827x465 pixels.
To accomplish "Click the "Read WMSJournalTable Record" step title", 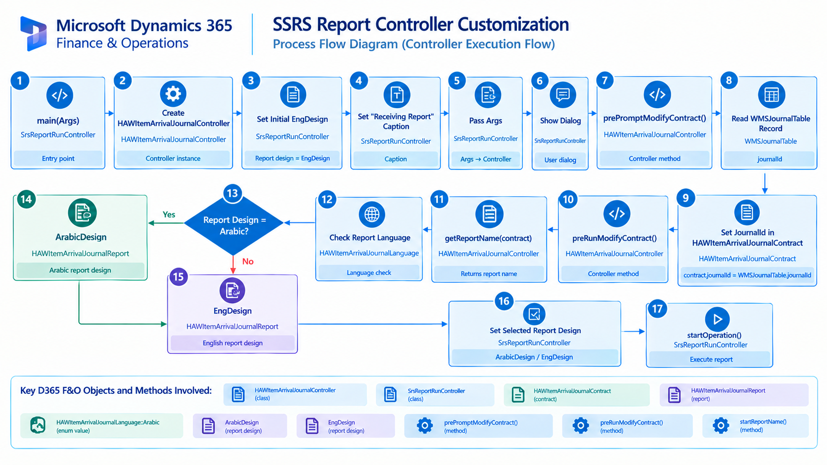I will pos(771,124).
